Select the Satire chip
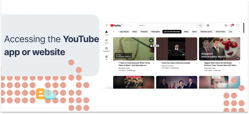249x114 pixels. [194, 32]
